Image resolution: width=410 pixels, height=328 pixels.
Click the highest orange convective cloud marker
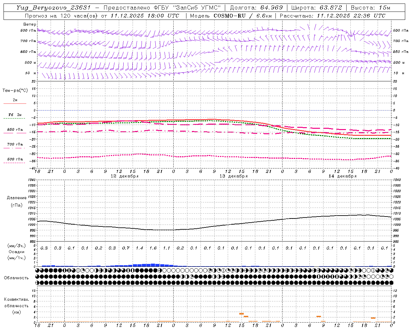point(242,314)
